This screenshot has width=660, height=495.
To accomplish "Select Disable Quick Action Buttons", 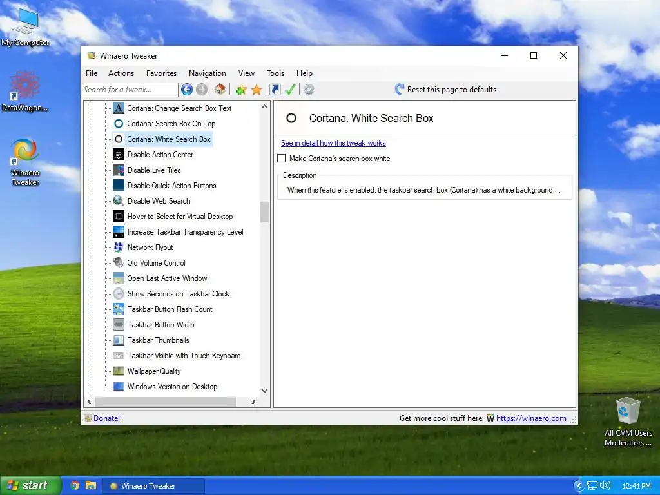I will click(x=171, y=186).
